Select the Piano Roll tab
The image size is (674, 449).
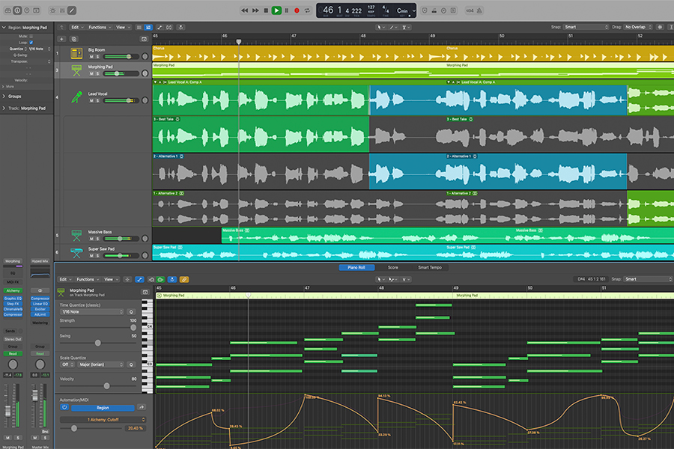click(356, 267)
